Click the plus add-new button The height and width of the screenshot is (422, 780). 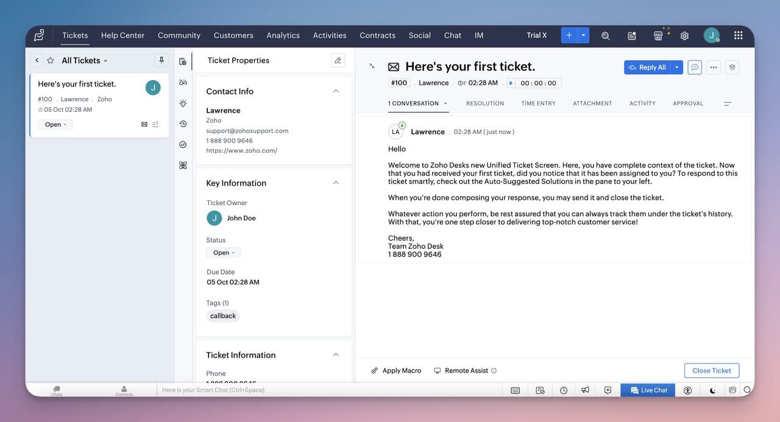[569, 35]
